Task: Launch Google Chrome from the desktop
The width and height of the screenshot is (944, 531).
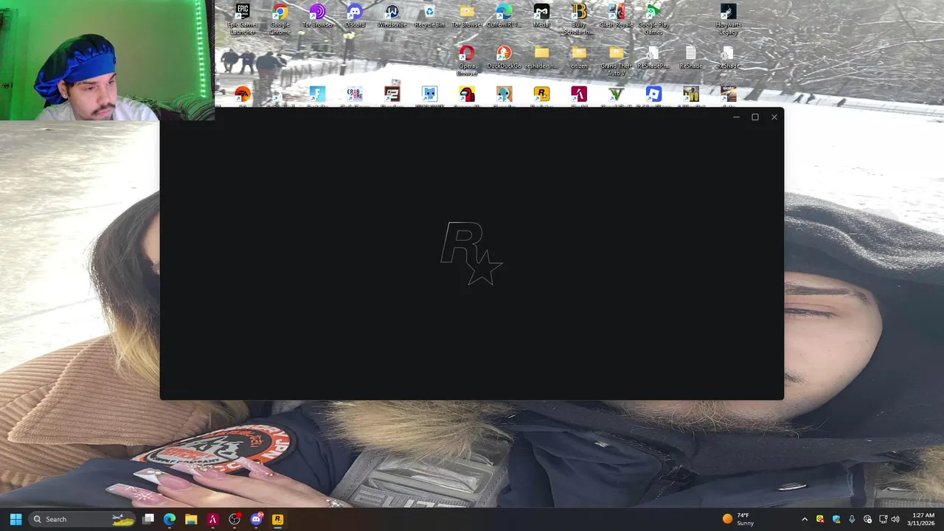Action: (280, 19)
